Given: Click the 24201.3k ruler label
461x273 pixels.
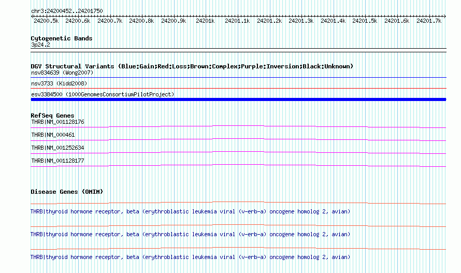Looking at the screenshot, I should click(301, 21).
